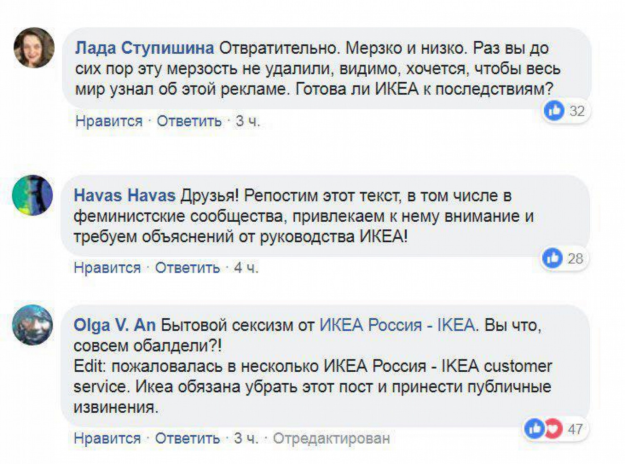This screenshot has width=625, height=464.
Task: Click Ответить under Olga V. An's comment
Action: click(x=187, y=438)
